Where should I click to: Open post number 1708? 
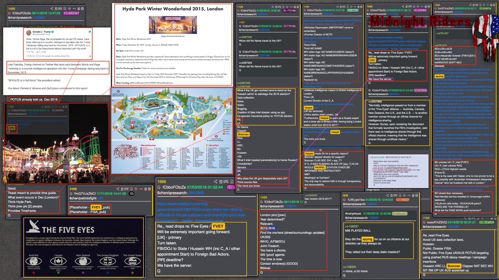tap(240, 7)
